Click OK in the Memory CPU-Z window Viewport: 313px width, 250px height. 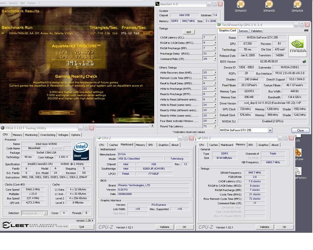tap(284, 227)
